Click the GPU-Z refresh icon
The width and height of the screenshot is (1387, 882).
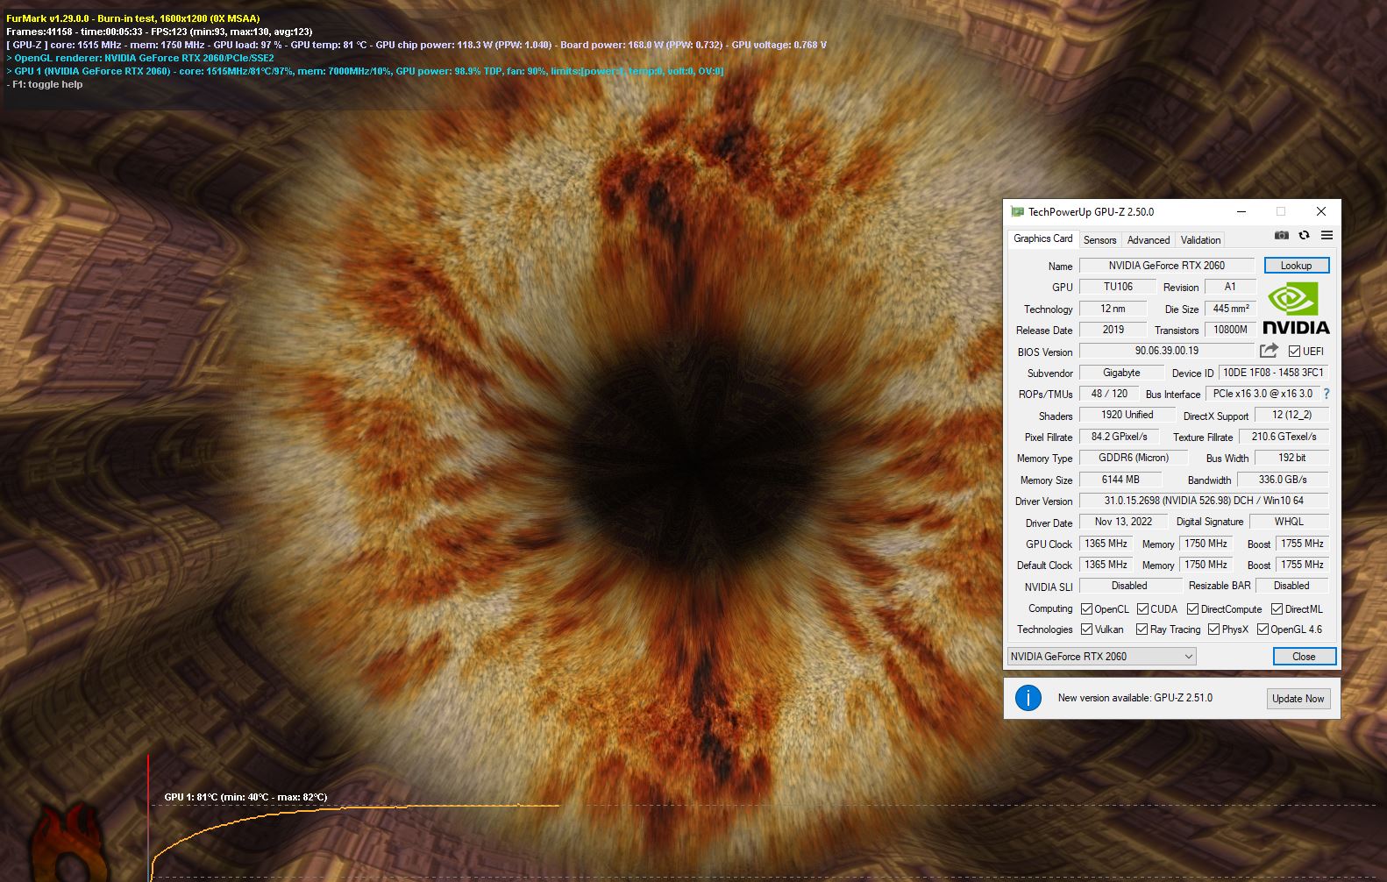pos(1304,235)
